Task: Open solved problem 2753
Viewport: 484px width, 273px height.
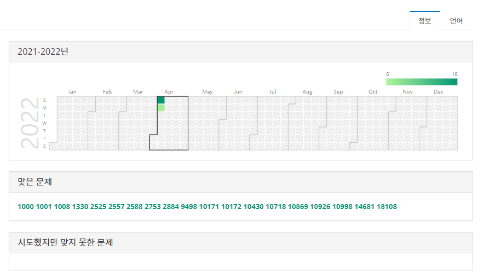Action: (153, 207)
